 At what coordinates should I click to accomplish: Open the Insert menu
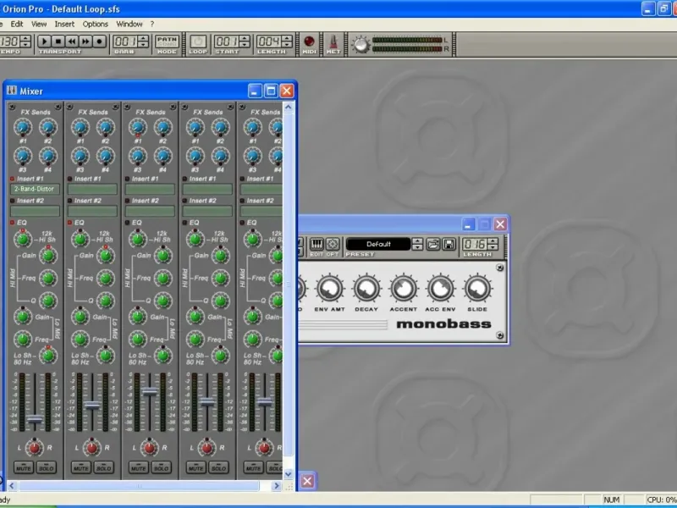[x=64, y=24]
